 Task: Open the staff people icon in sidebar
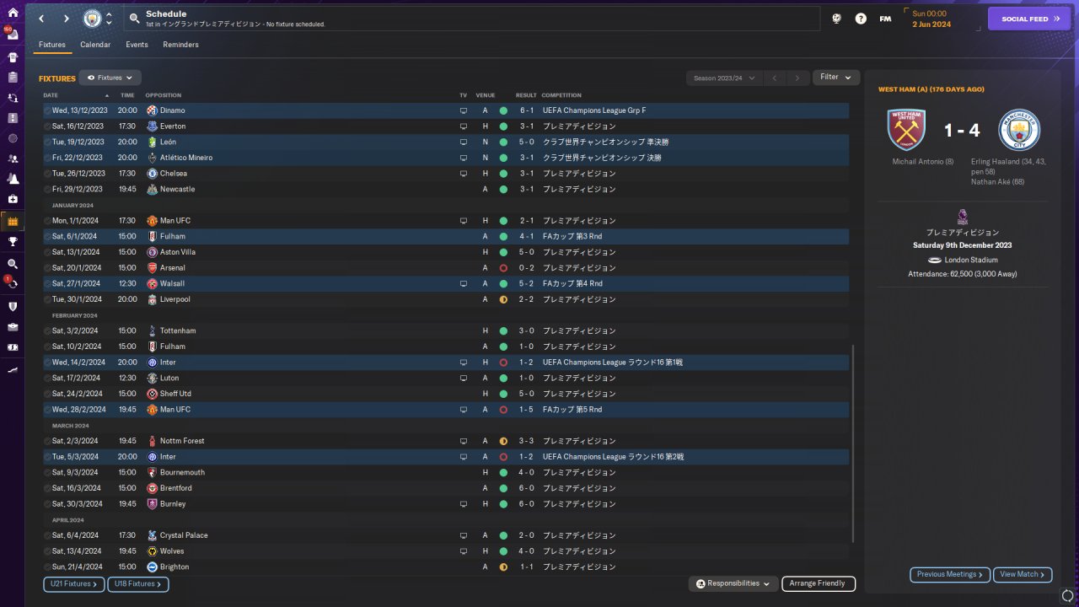13,158
